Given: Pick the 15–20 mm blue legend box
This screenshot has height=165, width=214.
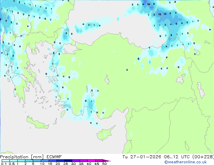Looking at the screenshot, I should (x=52, y=161).
